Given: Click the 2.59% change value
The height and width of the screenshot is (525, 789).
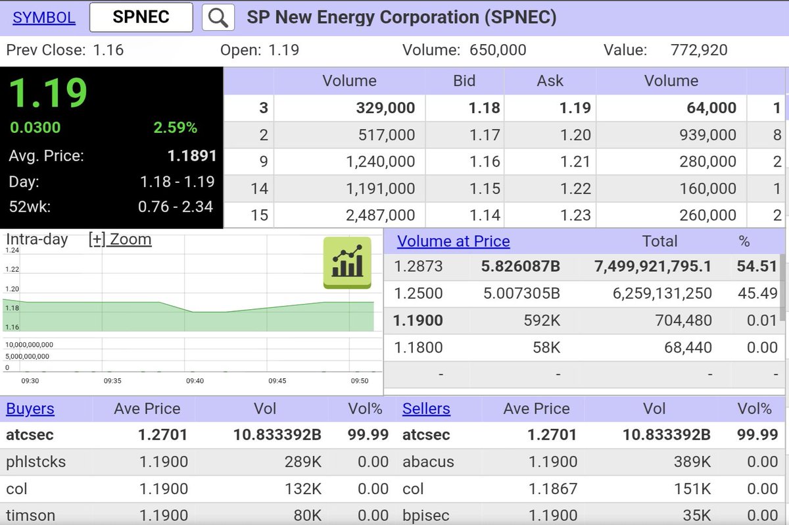Looking at the screenshot, I should (x=176, y=127).
